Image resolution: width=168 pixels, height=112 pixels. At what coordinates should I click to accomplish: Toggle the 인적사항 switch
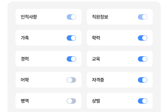click(71, 17)
